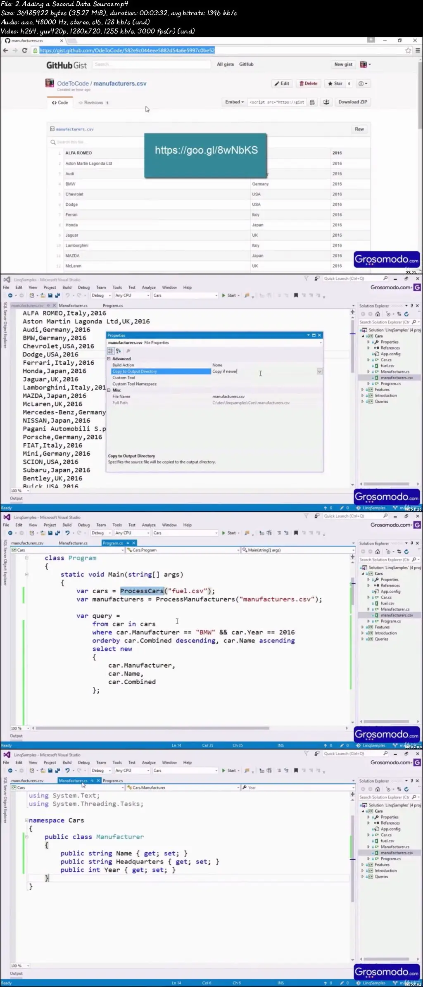Copy the embed script with the clipboard icon

[x=312, y=102]
